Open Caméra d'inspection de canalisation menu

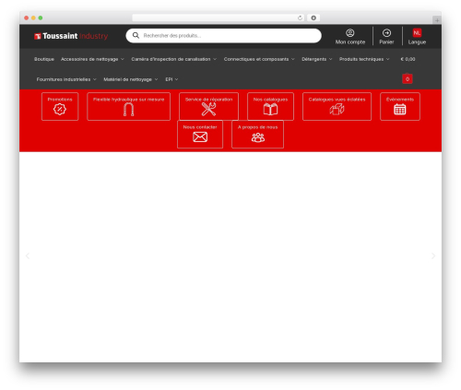171,59
